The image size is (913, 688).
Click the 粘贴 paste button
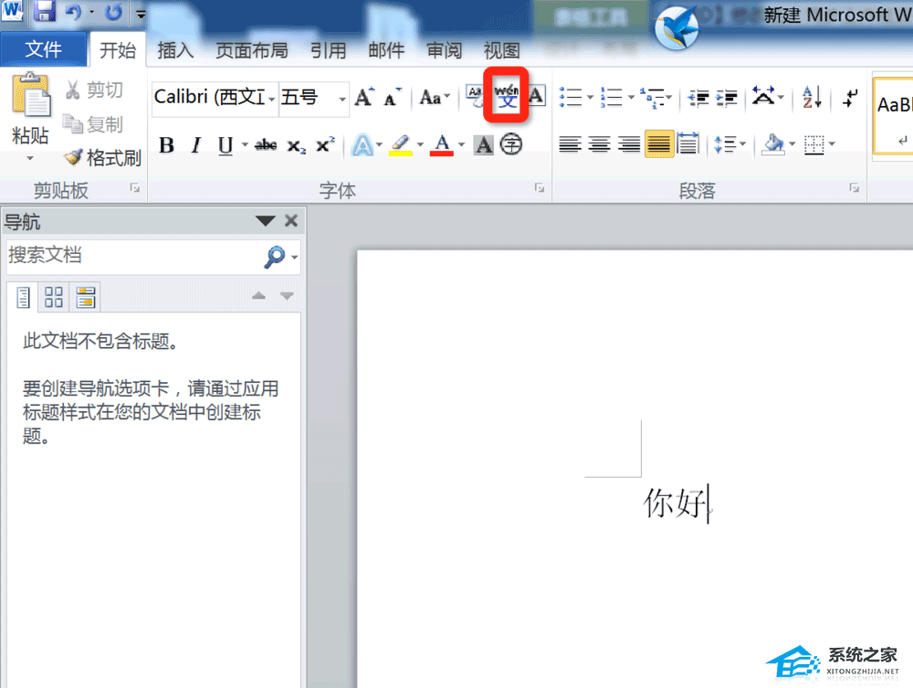coord(29,103)
